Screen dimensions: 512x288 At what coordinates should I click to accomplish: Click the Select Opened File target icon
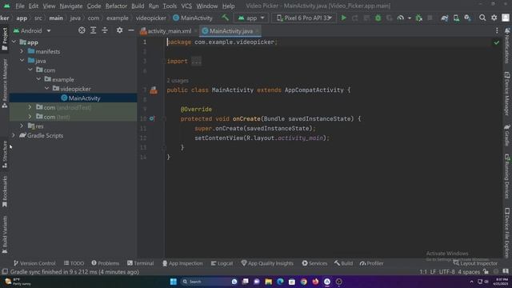(x=82, y=30)
